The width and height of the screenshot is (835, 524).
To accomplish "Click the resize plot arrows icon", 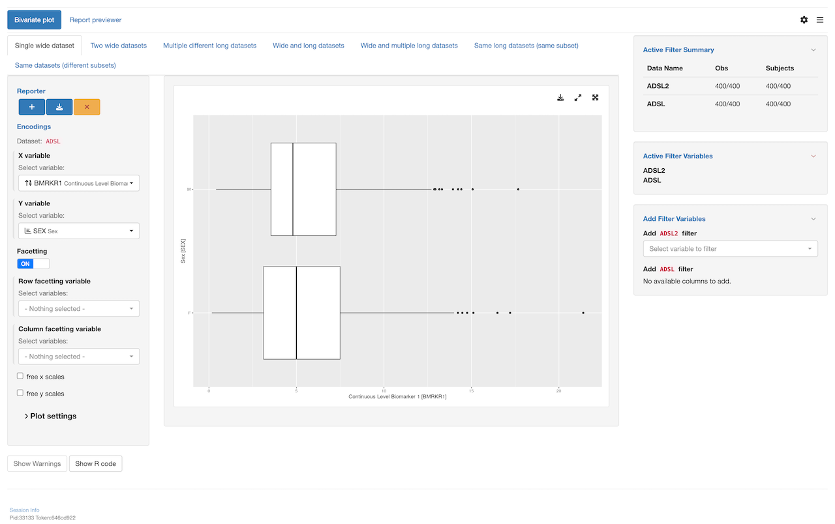I will pyautogui.click(x=578, y=98).
